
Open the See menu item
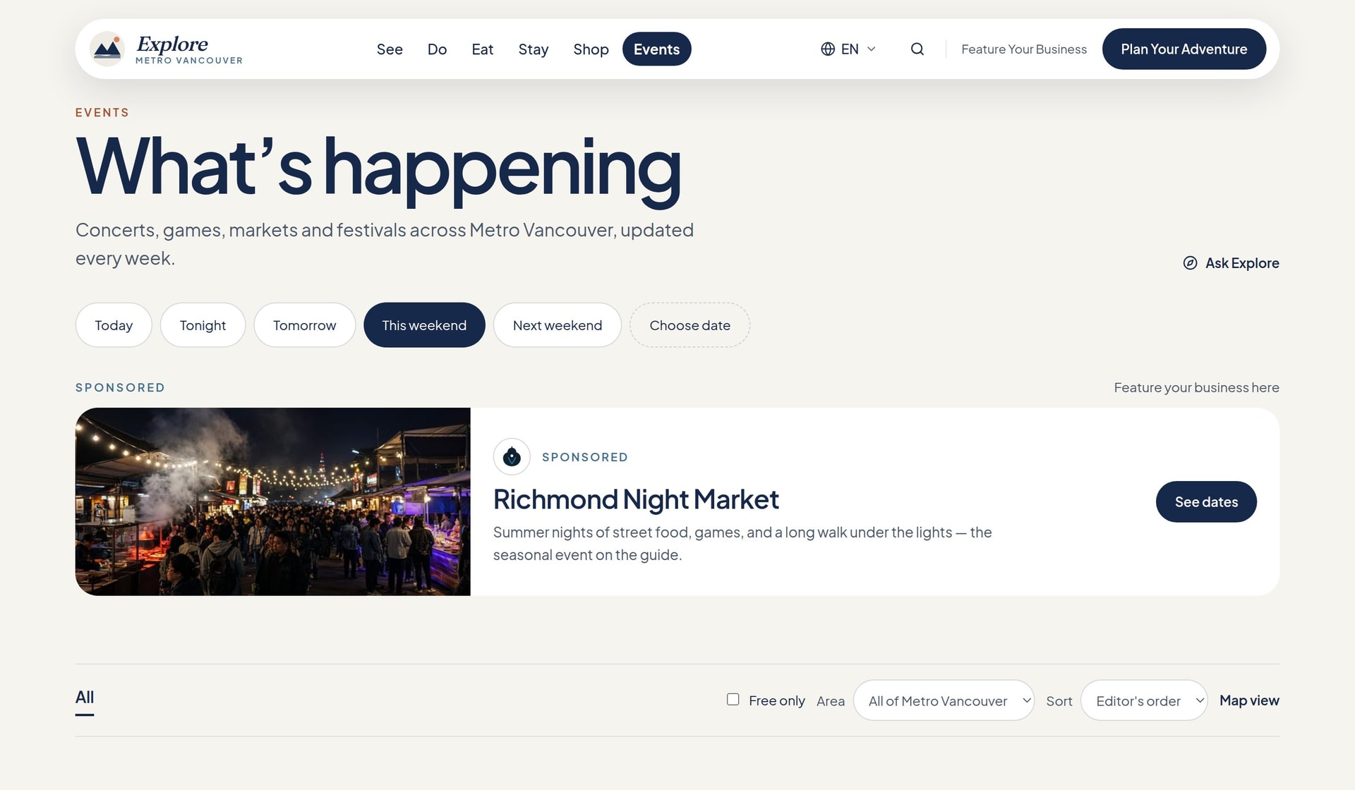tap(390, 49)
